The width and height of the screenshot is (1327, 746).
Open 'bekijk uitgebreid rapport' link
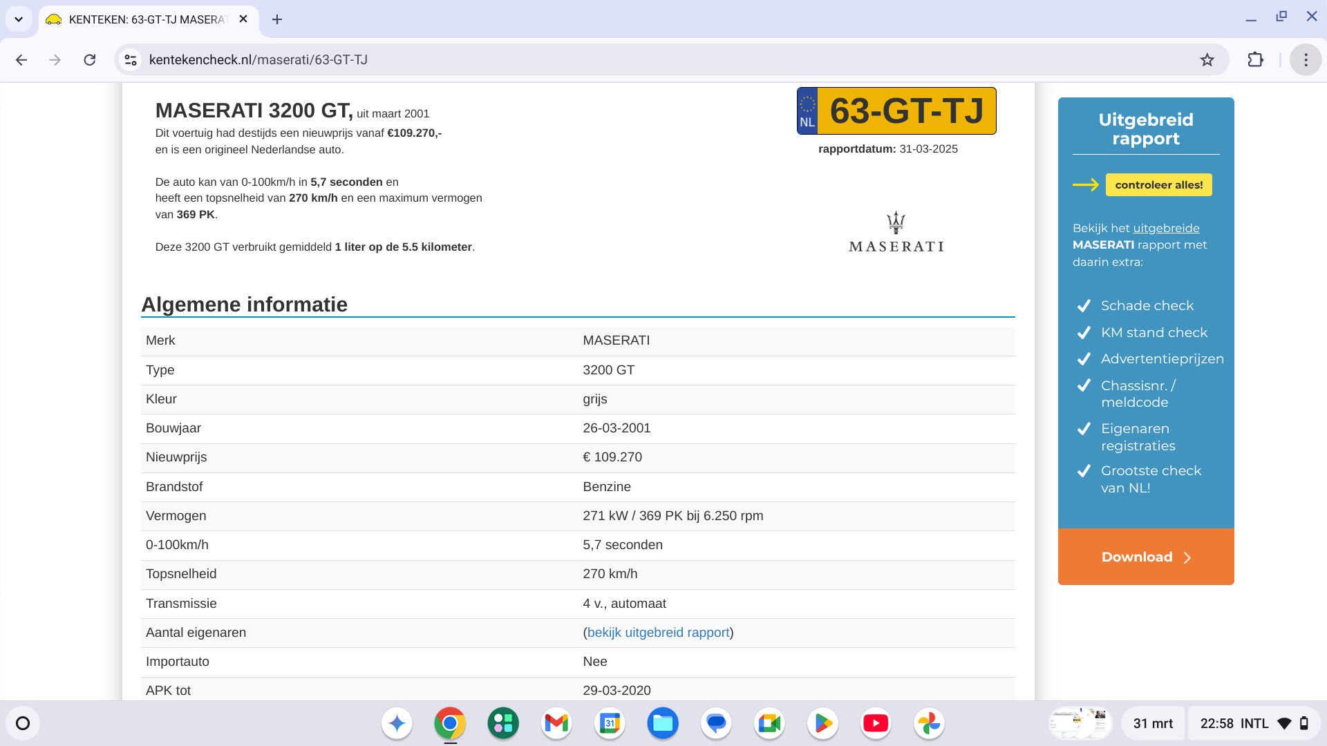658,633
